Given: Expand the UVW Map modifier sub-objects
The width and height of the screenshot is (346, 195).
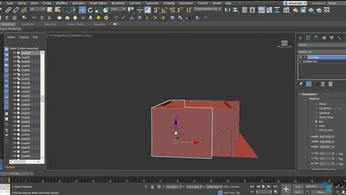Looking at the screenshot, I should click(305, 57).
